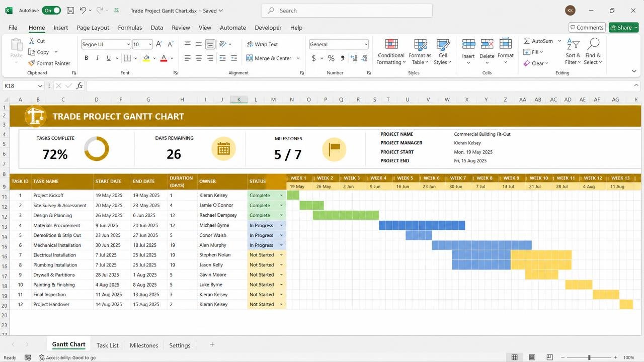Add a new sheet with plus
The width and height of the screenshot is (644, 362).
click(x=212, y=344)
